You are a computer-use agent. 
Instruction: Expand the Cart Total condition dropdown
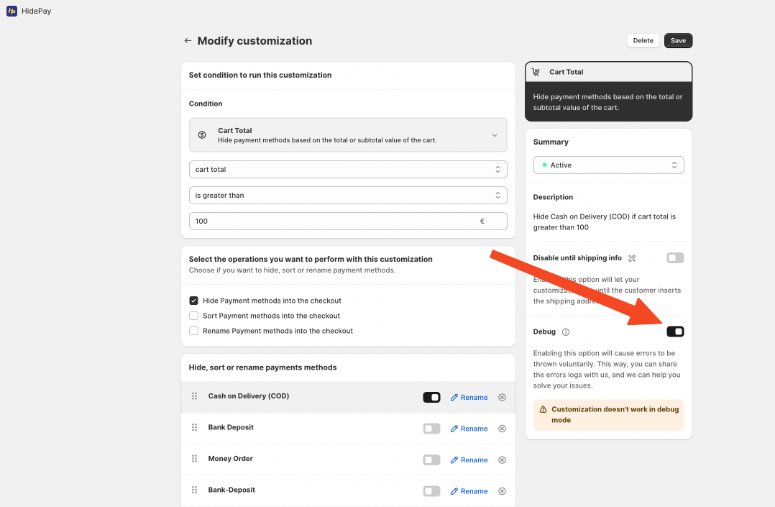348,135
